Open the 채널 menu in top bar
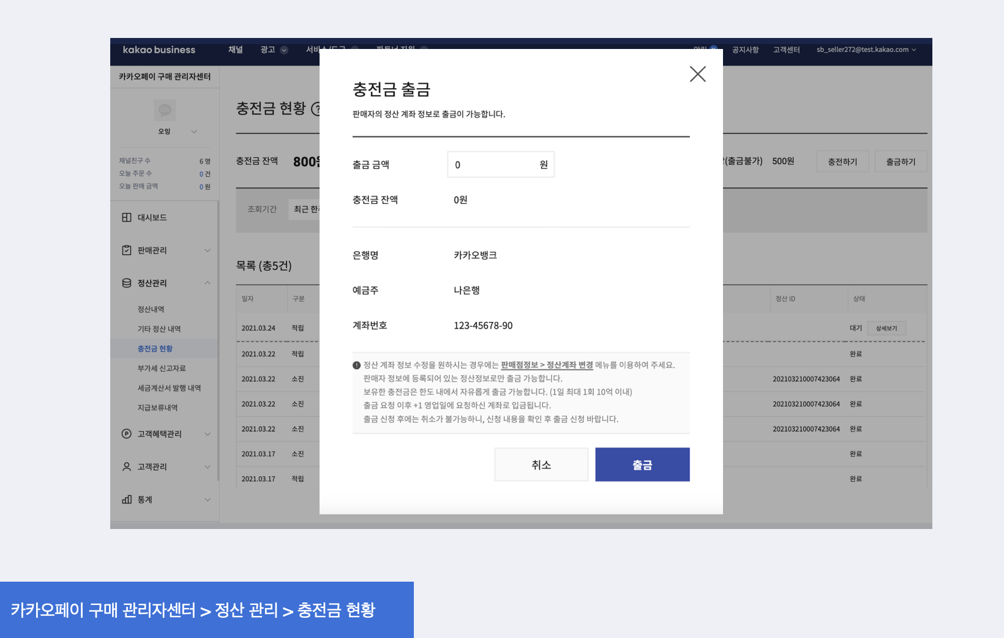Viewport: 1004px width, 638px height. click(236, 50)
